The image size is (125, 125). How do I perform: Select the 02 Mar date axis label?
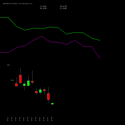(52, 119)
